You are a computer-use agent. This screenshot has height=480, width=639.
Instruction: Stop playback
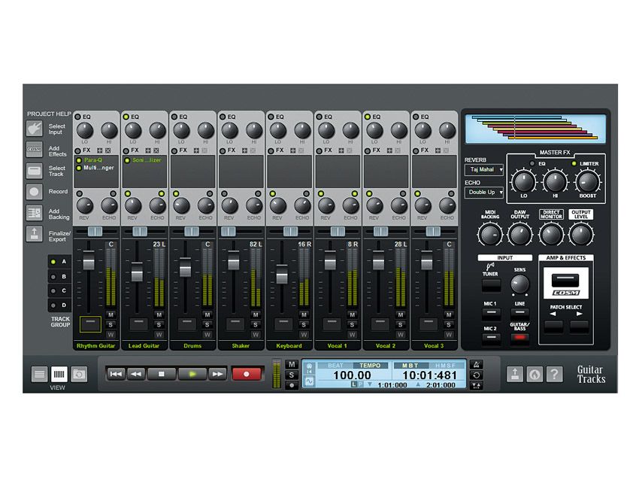162,374
